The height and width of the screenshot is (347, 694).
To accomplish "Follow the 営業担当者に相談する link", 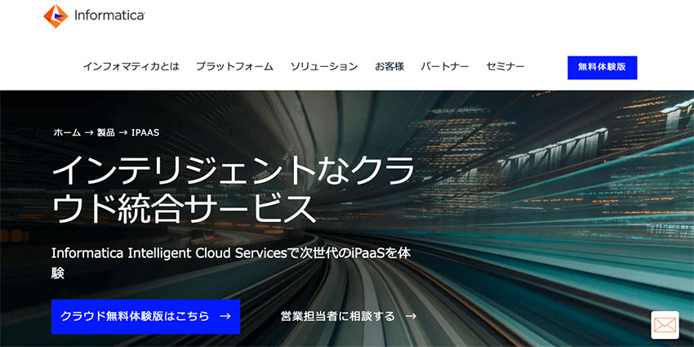I will [x=349, y=316].
